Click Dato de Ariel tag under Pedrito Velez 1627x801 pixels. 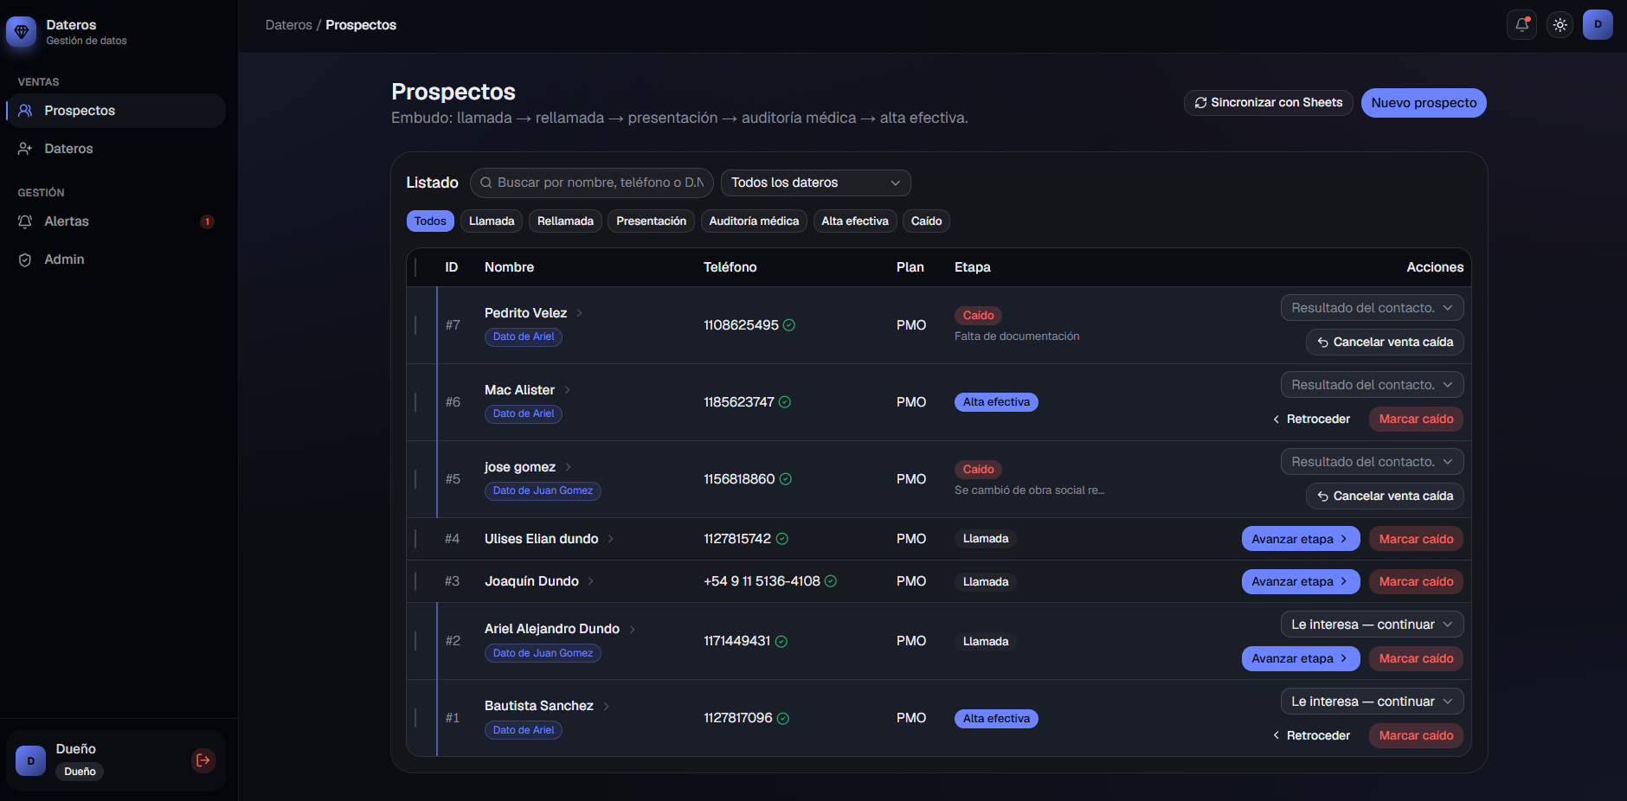(524, 336)
